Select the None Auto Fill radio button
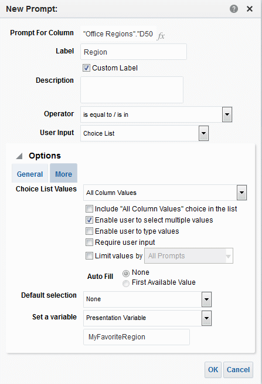Screen dimensions: 262x384 126,273
